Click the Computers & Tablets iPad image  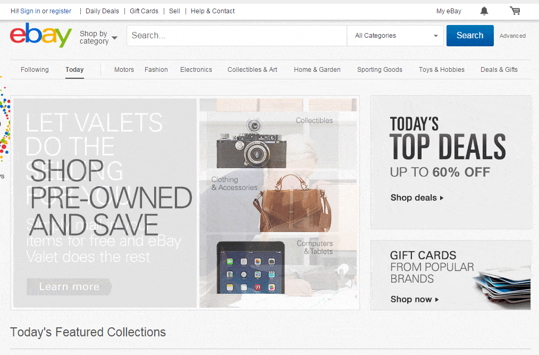[x=250, y=268]
